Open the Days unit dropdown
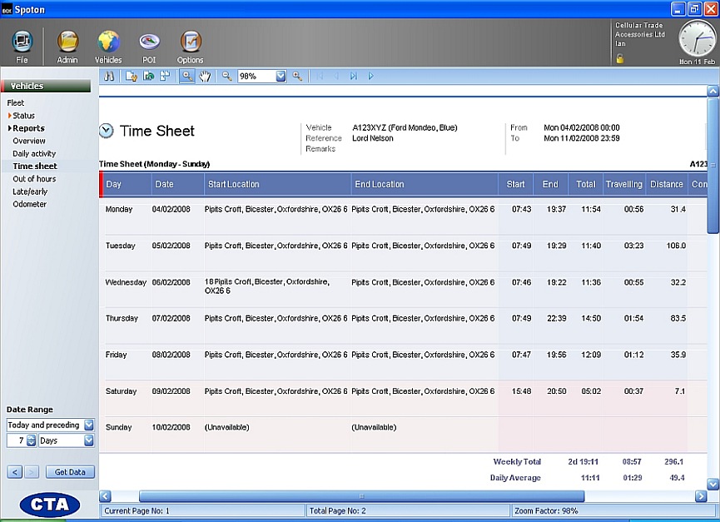Image resolution: width=720 pixels, height=522 pixels. [89, 440]
